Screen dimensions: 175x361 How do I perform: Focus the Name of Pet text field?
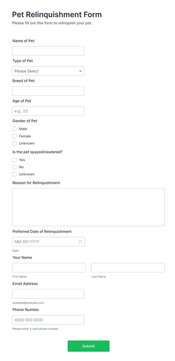[48, 51]
